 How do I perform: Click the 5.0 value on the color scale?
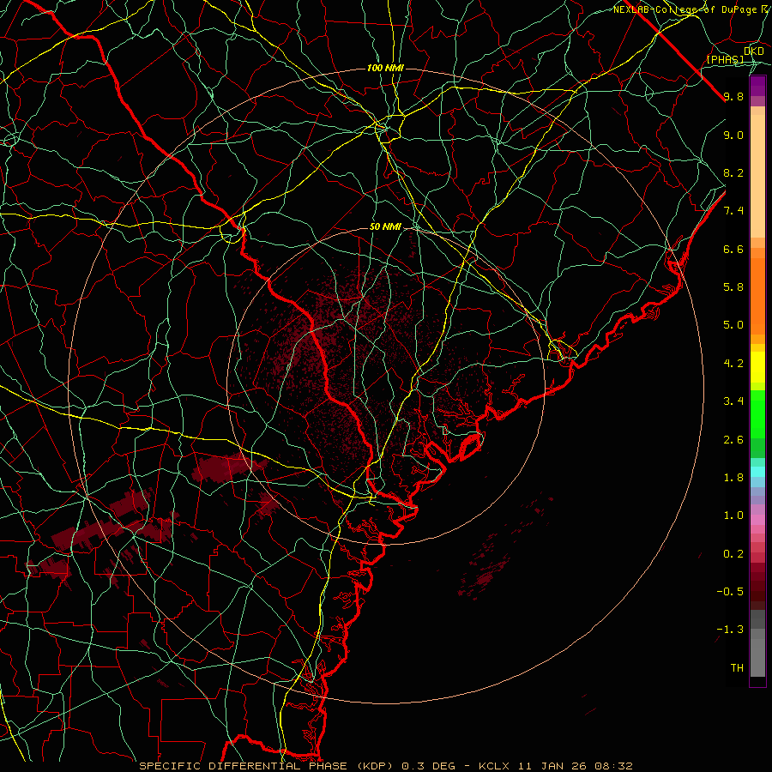[733, 325]
